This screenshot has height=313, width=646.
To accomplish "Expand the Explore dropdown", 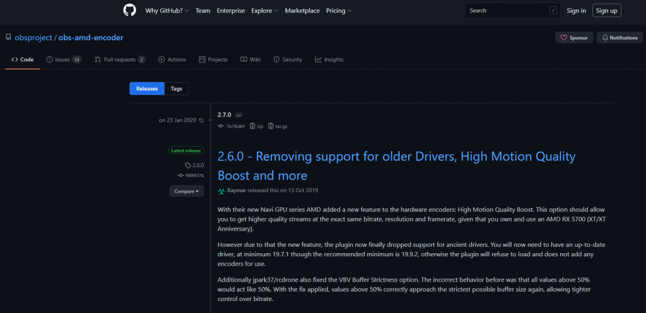I will [x=264, y=11].
